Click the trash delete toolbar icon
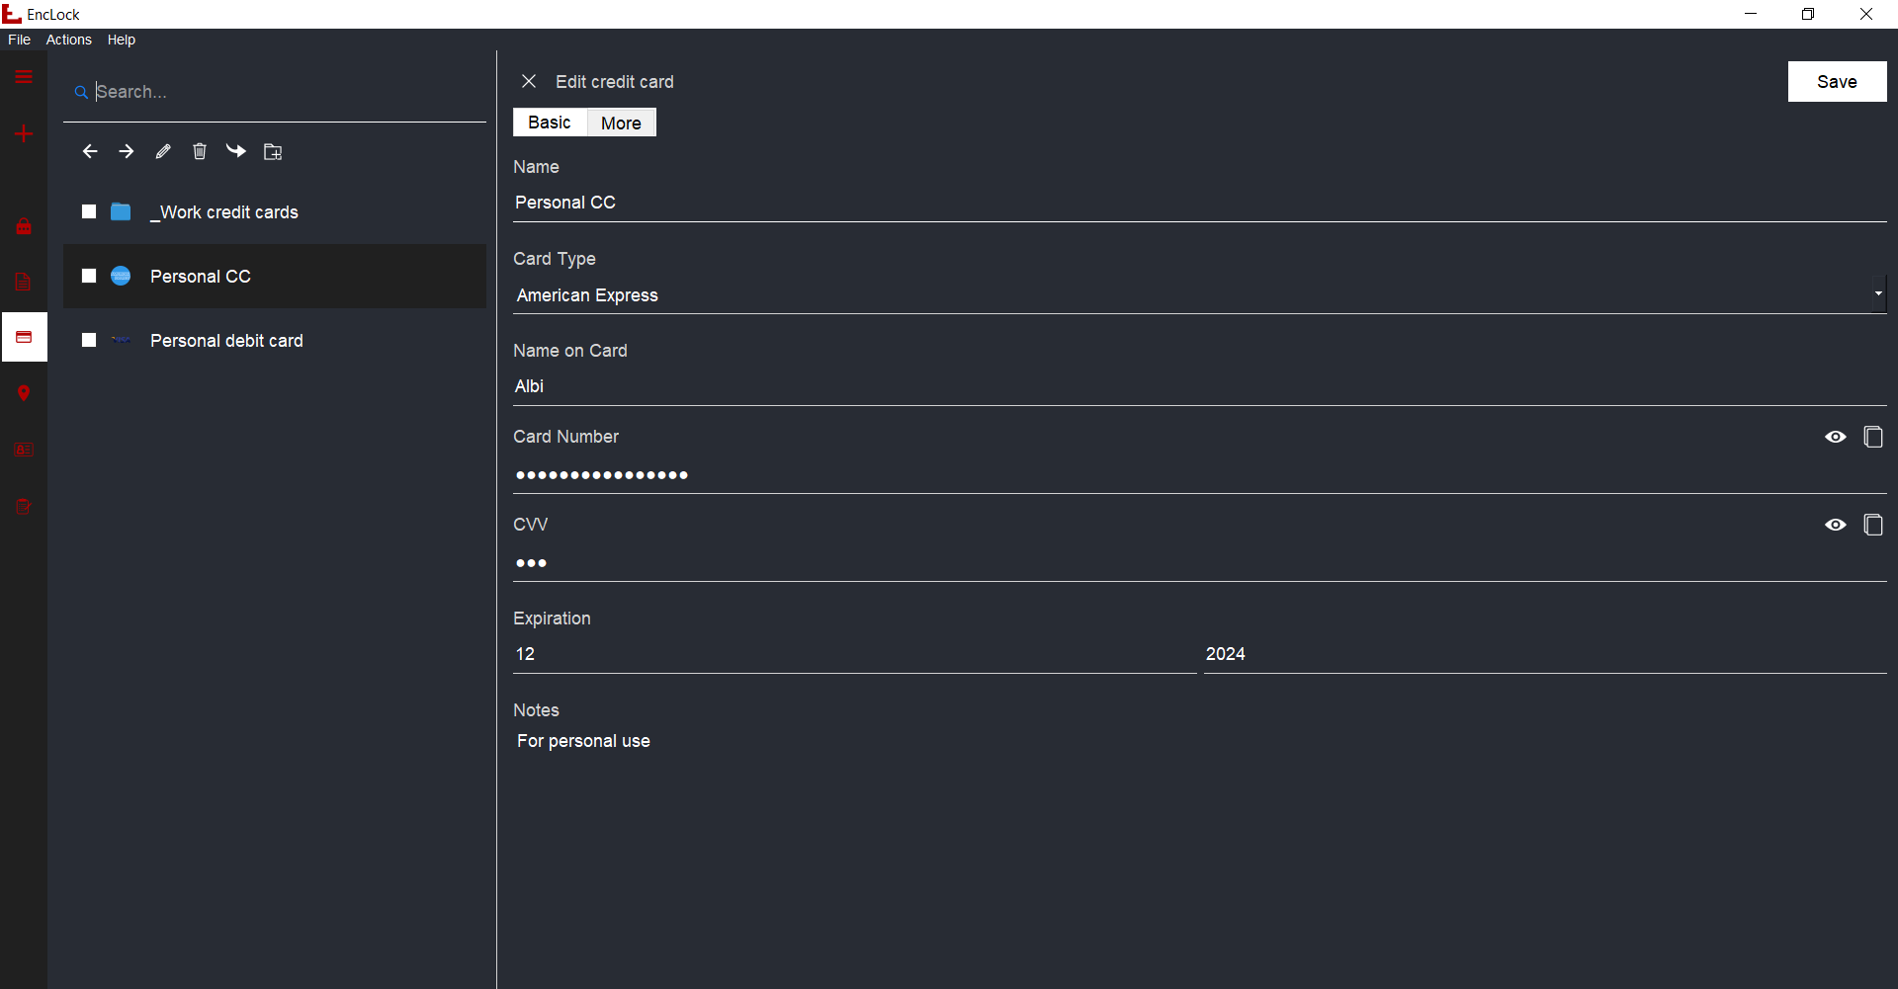Image resolution: width=1898 pixels, height=989 pixels. click(x=200, y=151)
